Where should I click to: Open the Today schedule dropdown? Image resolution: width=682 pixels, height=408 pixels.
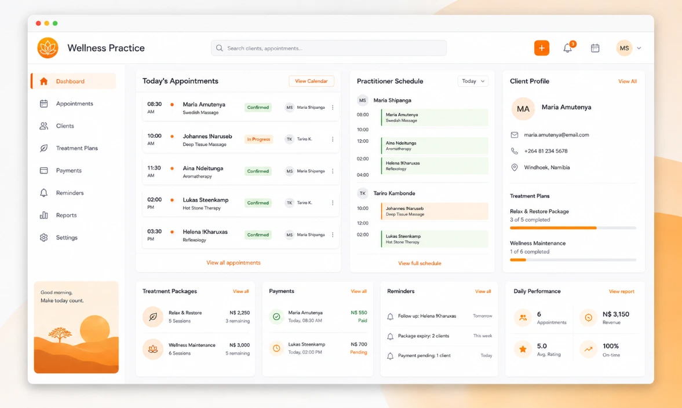point(473,81)
